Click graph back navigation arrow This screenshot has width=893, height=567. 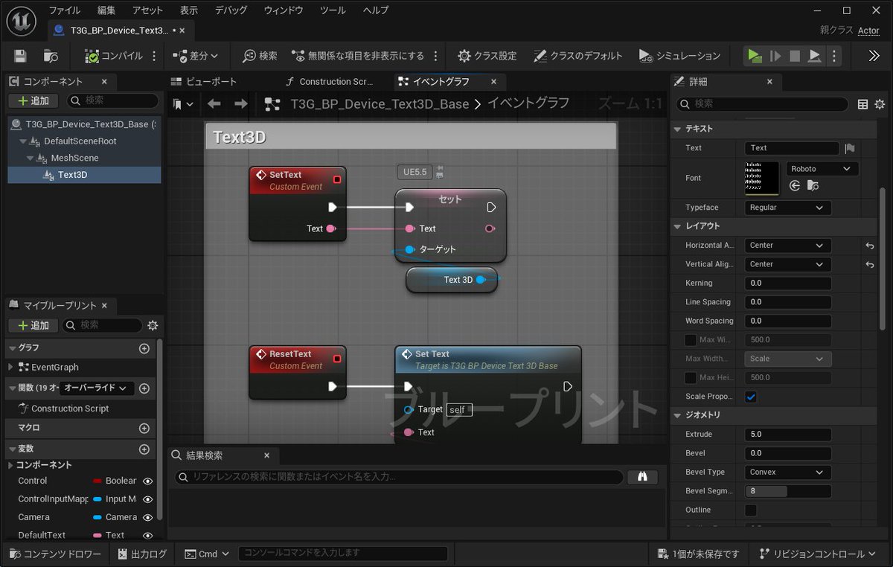[214, 104]
